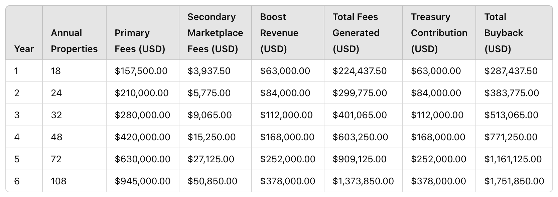This screenshot has height=197, width=558.
Task: Click the "Year" column header
Action: [24, 49]
